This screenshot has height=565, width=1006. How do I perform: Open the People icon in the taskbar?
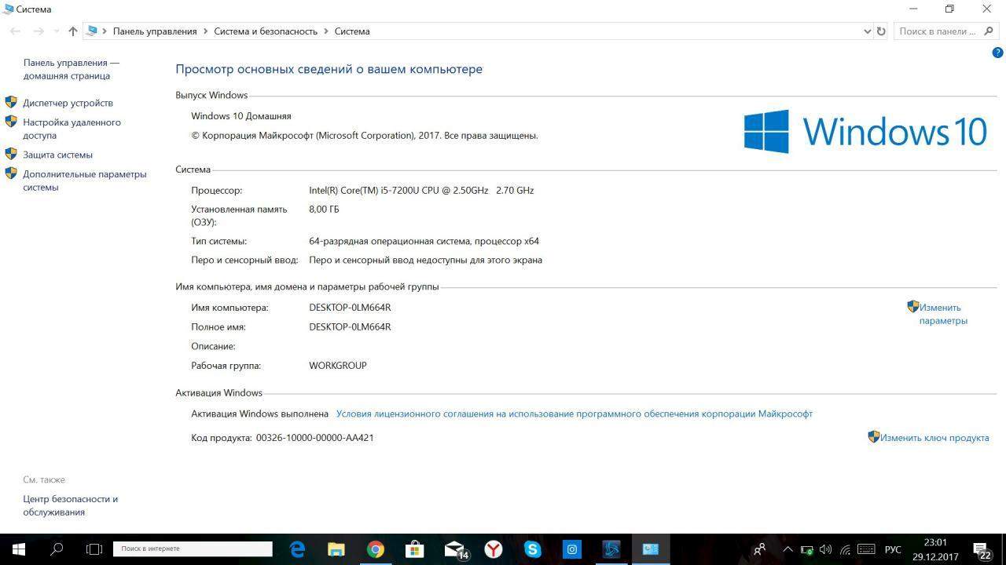point(759,549)
